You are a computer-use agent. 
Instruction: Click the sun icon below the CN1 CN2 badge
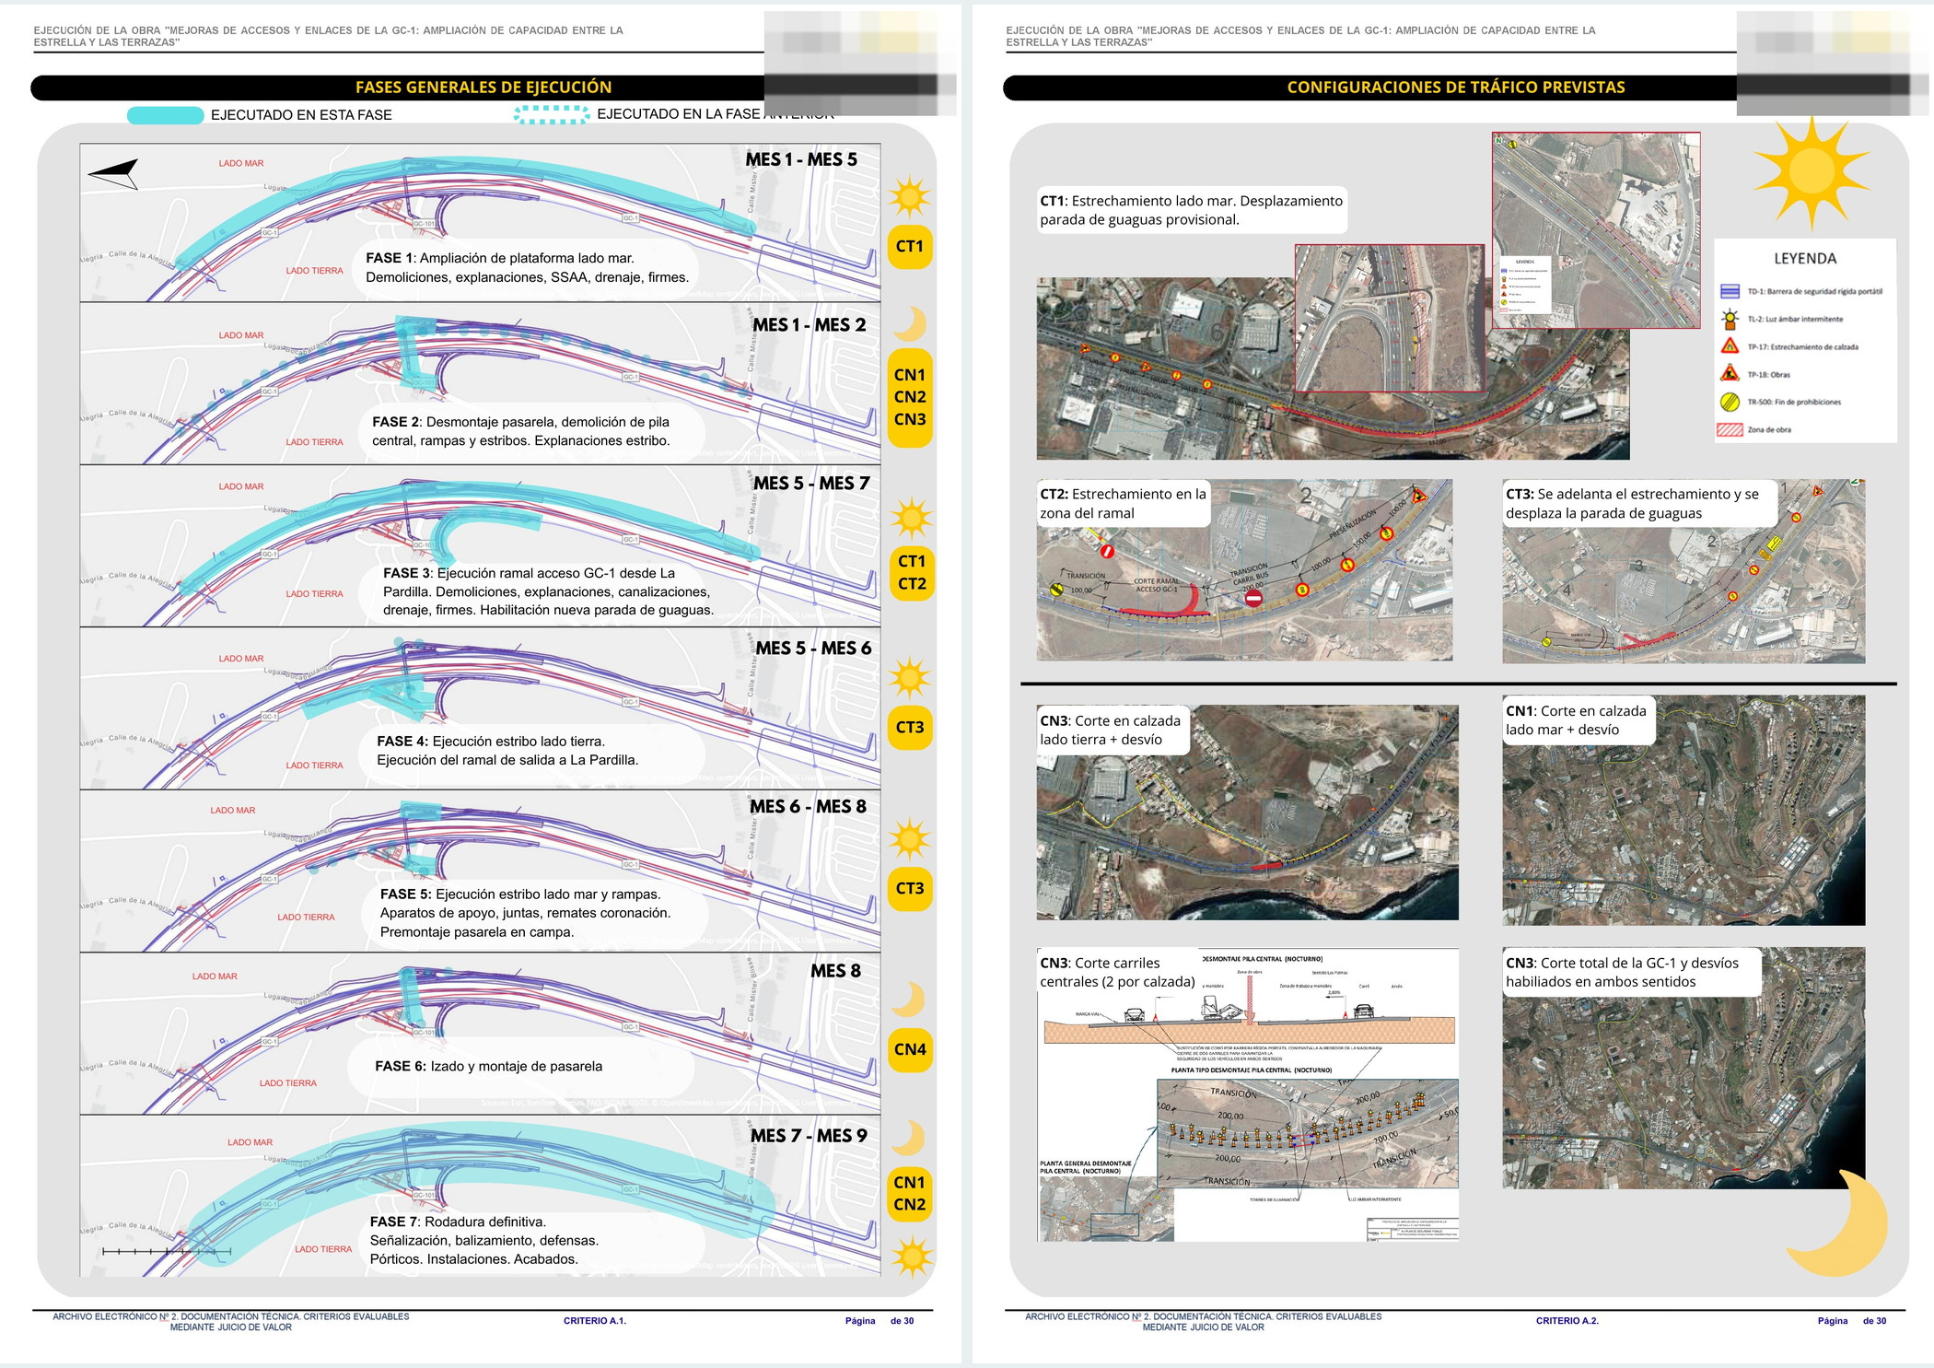click(912, 1257)
